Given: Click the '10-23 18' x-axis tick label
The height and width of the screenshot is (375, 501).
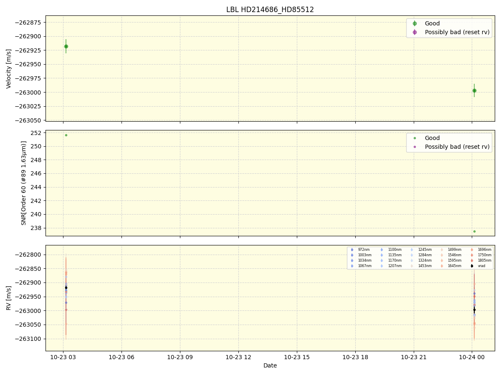Looking at the screenshot, I should [x=355, y=357].
